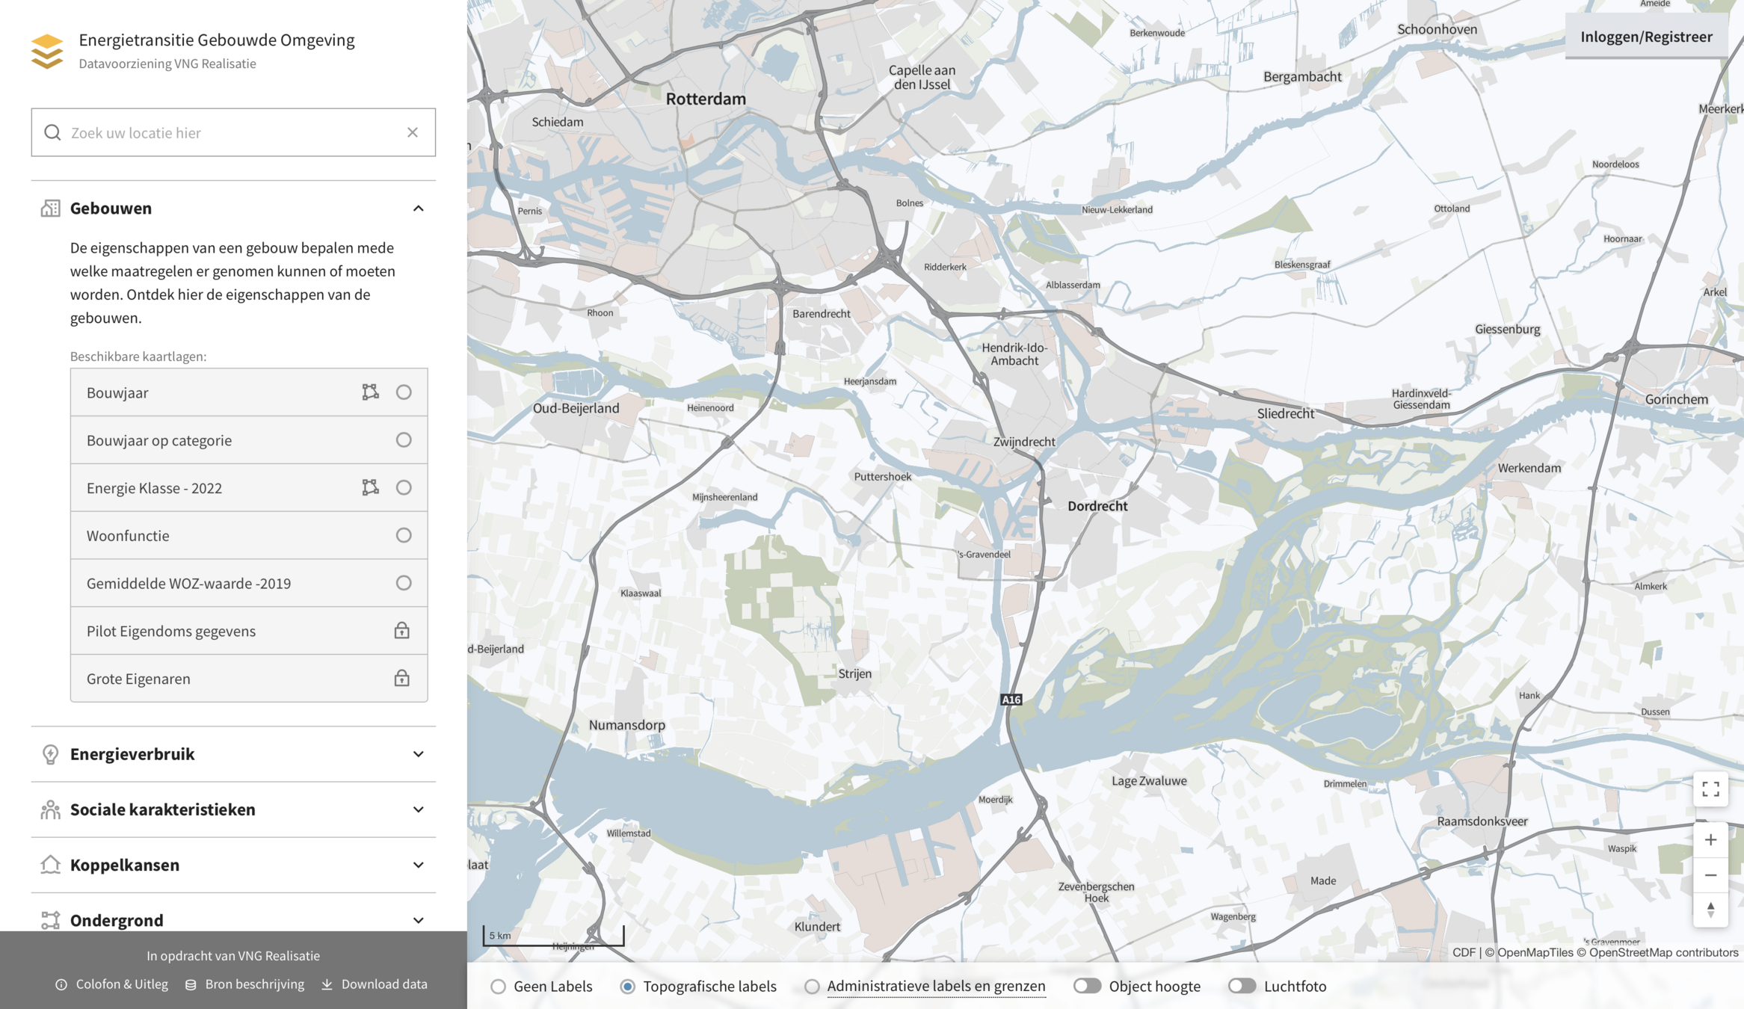Select the Woonfunctie layer radio button
The image size is (1744, 1009).
404,535
